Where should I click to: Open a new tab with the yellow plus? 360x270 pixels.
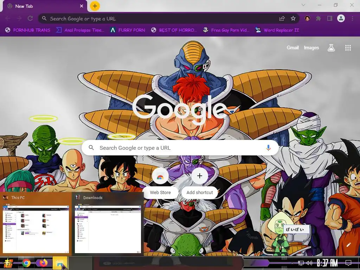(x=95, y=6)
